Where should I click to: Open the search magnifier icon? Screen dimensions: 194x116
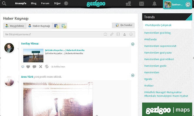[4, 3]
